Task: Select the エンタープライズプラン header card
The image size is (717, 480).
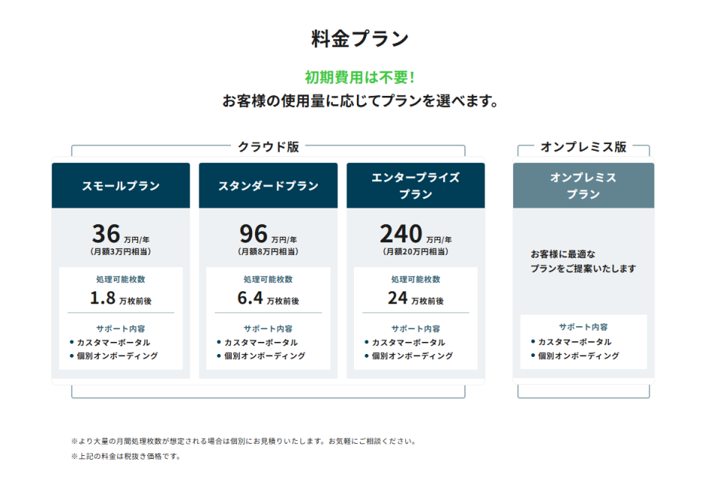Action: 414,185
